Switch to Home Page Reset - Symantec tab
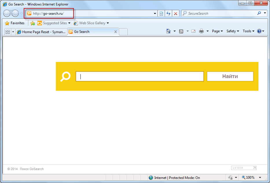This screenshot has width=270, height=183. click(41, 32)
